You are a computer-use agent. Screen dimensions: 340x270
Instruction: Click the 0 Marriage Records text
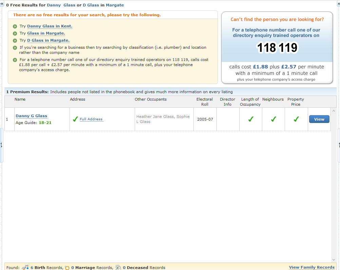(92, 268)
